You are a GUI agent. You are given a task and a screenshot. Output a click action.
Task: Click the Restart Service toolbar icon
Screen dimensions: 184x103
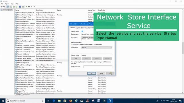[x=34, y=7]
